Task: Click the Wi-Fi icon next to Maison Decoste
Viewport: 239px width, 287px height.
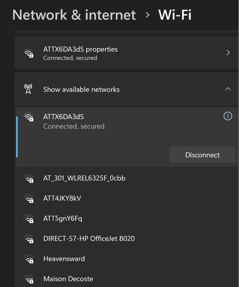Action: tap(28, 279)
